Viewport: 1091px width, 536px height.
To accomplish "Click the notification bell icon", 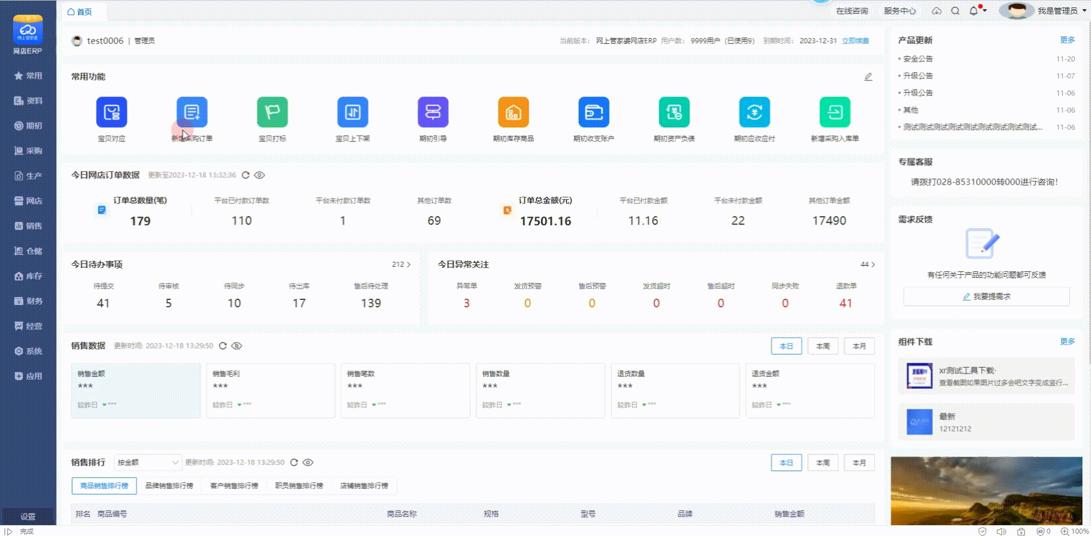I will (x=974, y=11).
